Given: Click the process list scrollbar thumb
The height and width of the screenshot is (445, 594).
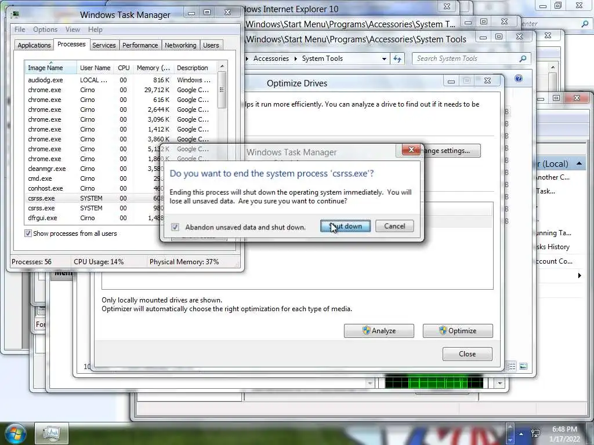Looking at the screenshot, I should pyautogui.click(x=222, y=90).
